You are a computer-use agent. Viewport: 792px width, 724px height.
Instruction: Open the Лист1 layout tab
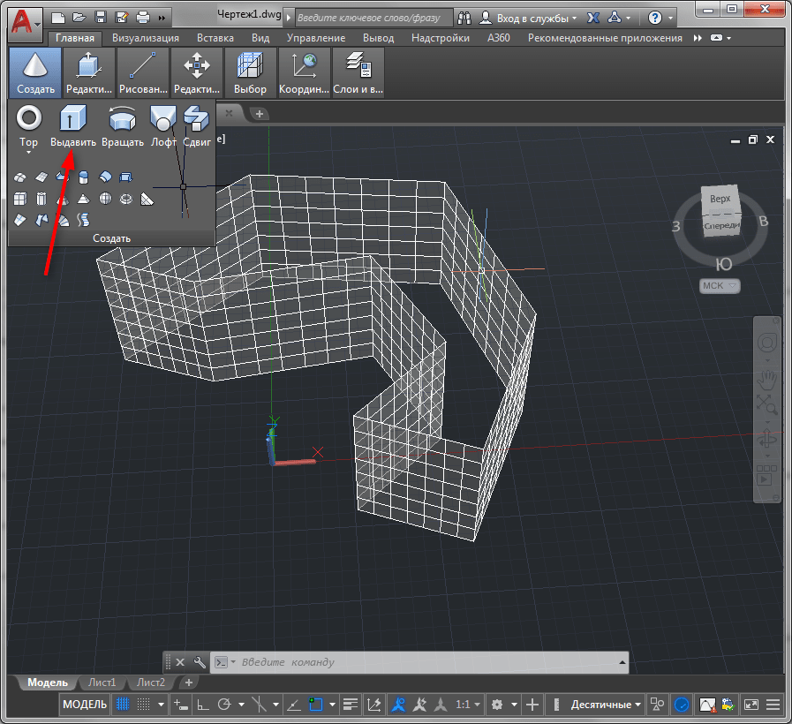coord(102,683)
